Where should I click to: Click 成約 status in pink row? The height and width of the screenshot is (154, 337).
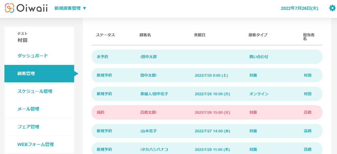click(x=100, y=112)
